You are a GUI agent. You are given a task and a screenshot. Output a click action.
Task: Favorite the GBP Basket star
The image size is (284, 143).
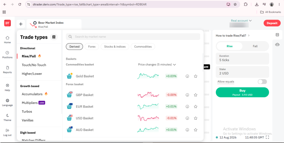[x=196, y=95]
